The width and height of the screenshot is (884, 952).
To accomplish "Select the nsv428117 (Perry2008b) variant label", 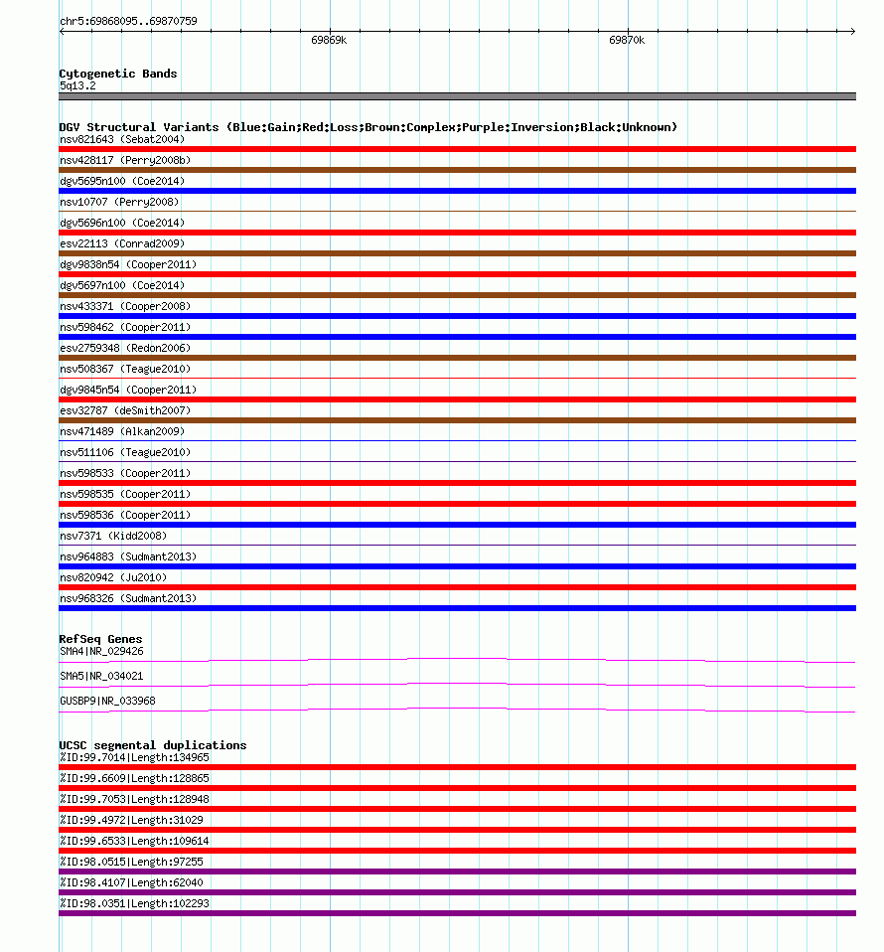I will (x=125, y=160).
